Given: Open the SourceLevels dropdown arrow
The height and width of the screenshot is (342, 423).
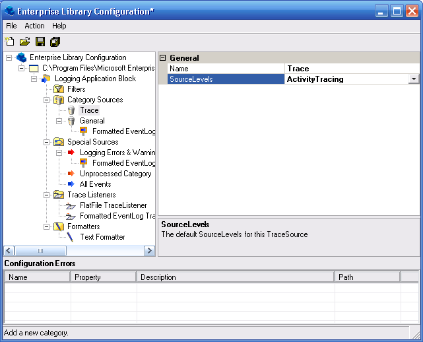Looking at the screenshot, I should [x=414, y=79].
